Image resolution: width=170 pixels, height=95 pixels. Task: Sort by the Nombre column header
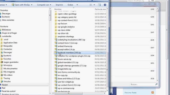point(58,9)
